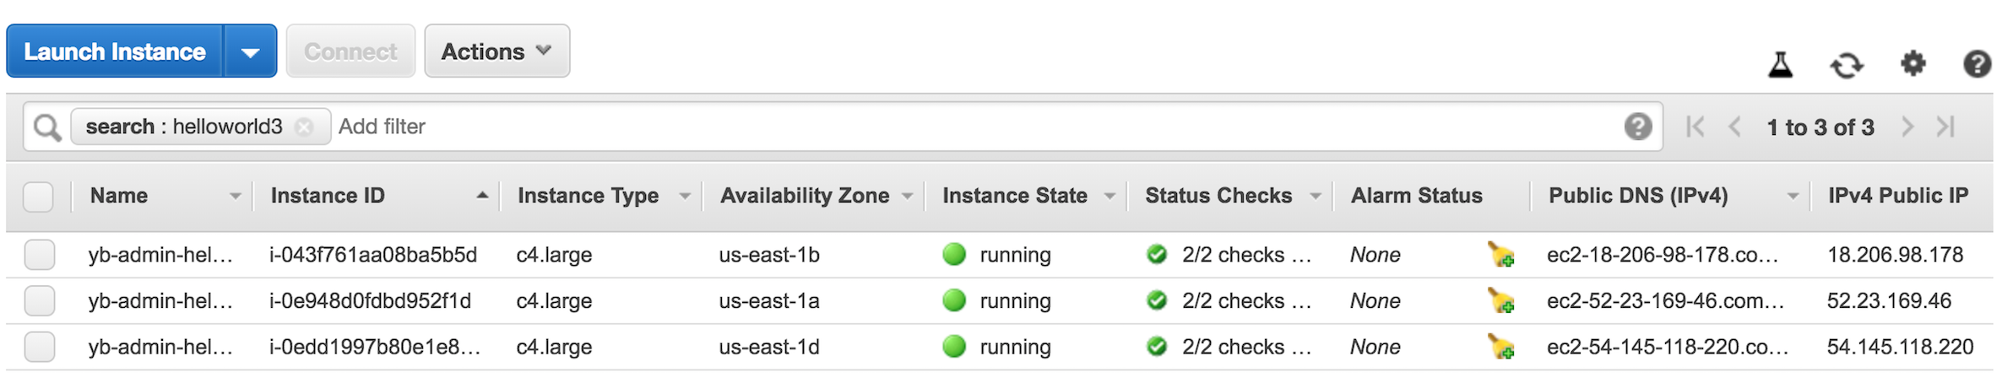The width and height of the screenshot is (2013, 383).
Task: Refresh the instance list
Action: (x=1847, y=65)
